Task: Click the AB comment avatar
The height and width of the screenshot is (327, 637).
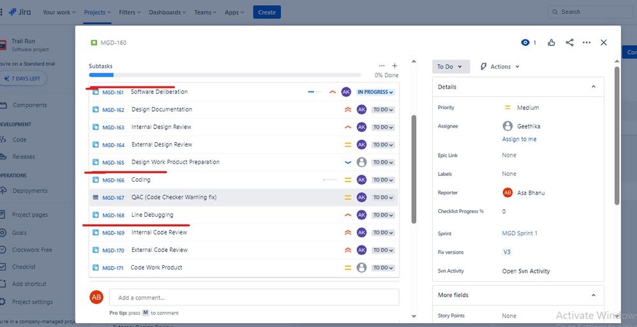Action: pos(96,298)
